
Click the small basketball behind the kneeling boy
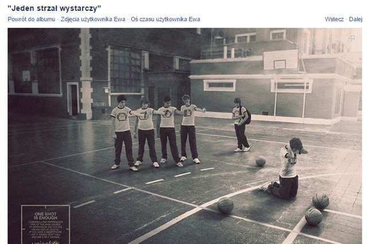[x=260, y=161]
